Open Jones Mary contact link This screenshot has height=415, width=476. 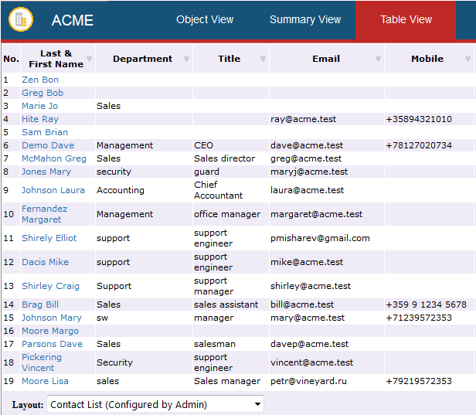point(46,172)
